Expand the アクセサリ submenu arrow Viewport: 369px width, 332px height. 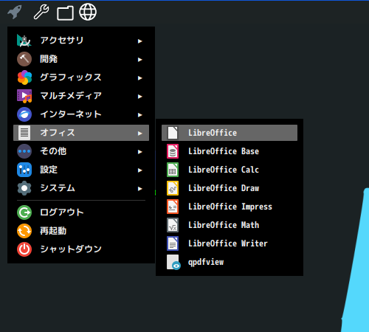[x=140, y=41]
